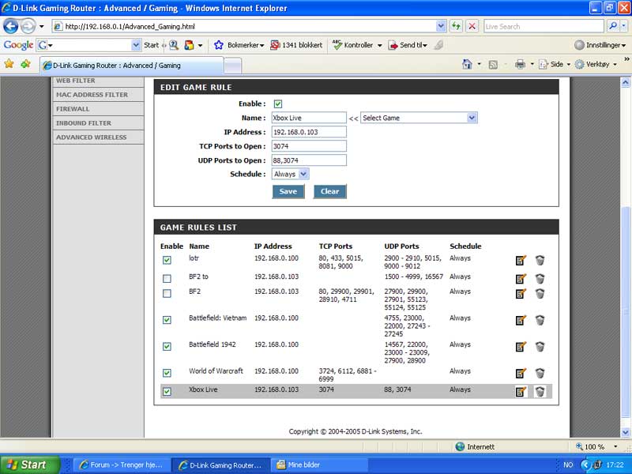
Task: Open the zoom level 100 % control
Action: coord(596,446)
